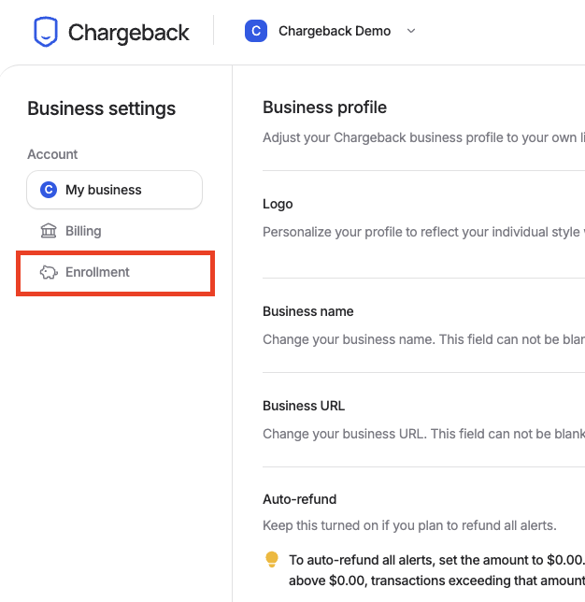Image resolution: width=585 pixels, height=602 pixels.
Task: Click the auto-refund $0.00 tip text
Action: (x=436, y=570)
